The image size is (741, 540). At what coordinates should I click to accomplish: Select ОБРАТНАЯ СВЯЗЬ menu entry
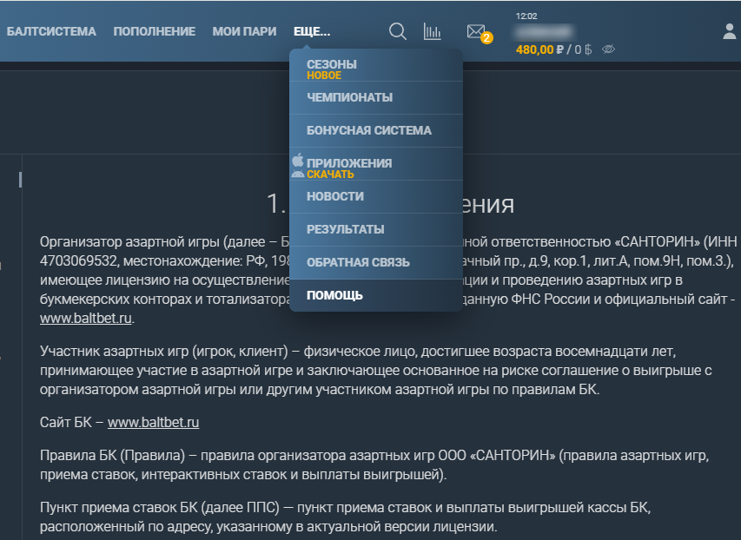(376, 263)
